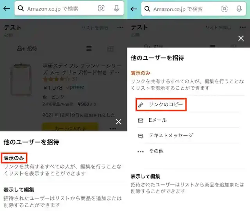
Task: Focus the Amazon.co.jp search field in right screen
Action: point(193,9)
